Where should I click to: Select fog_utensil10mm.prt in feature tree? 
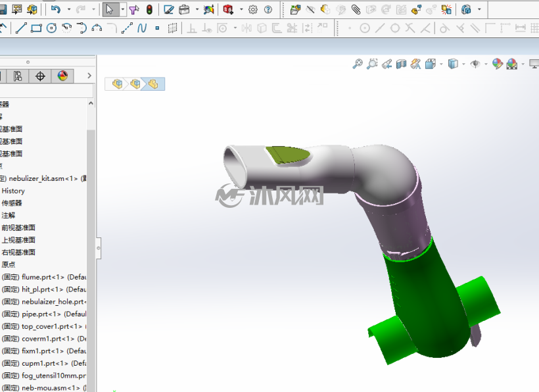tap(54, 376)
